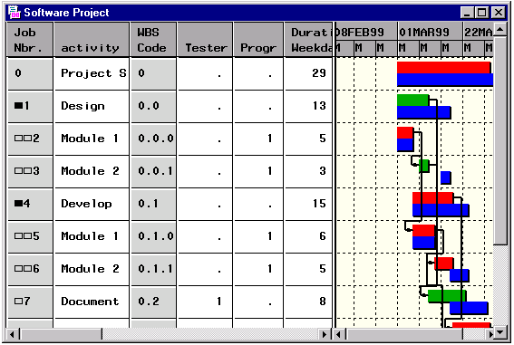Screen dimensions: 514x345
Task: Click the 08FEB99 timeline header
Action: 366,32
